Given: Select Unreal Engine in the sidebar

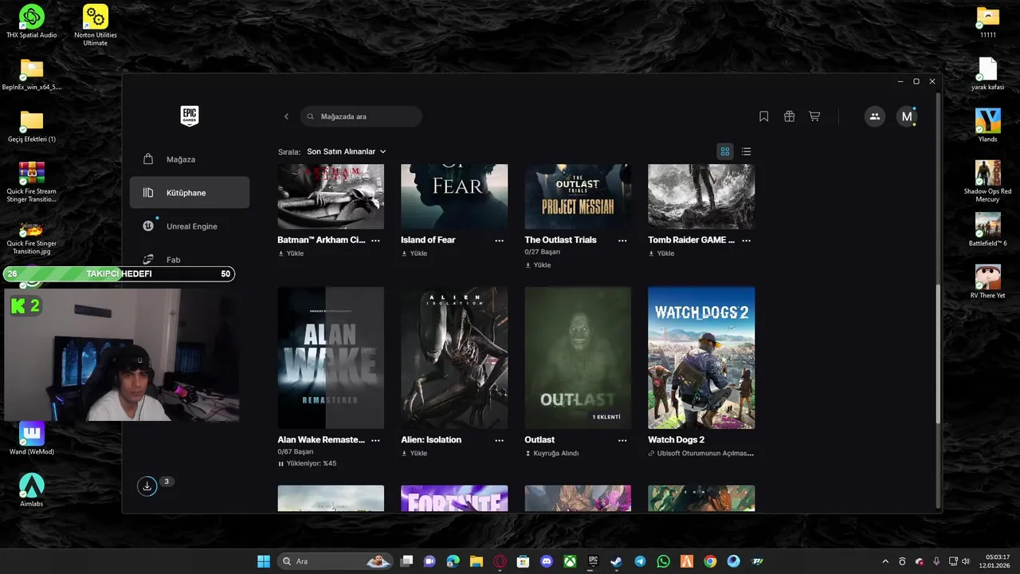Looking at the screenshot, I should point(190,226).
